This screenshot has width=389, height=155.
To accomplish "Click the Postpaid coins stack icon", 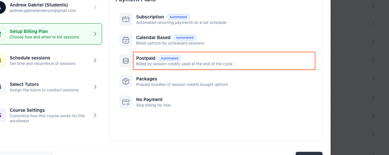I will (126, 61).
